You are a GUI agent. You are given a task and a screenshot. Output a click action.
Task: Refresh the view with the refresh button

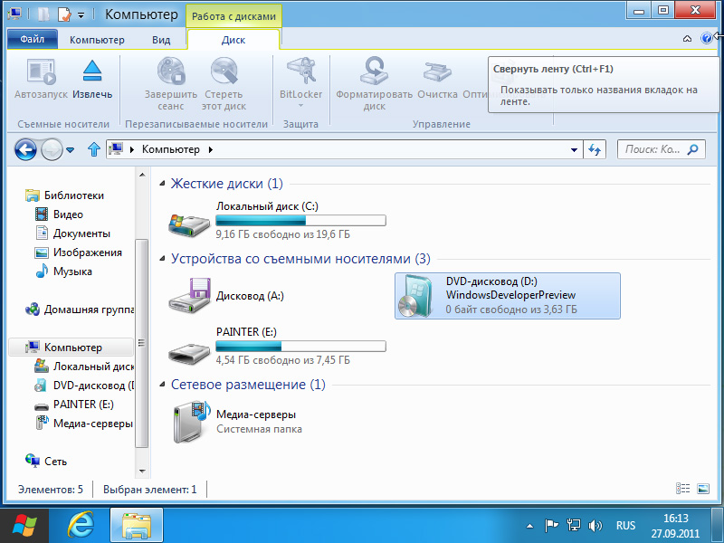pos(595,149)
